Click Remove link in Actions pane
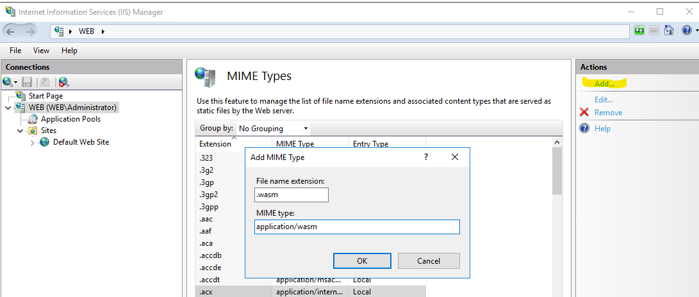This screenshot has height=297, width=699. tap(608, 112)
